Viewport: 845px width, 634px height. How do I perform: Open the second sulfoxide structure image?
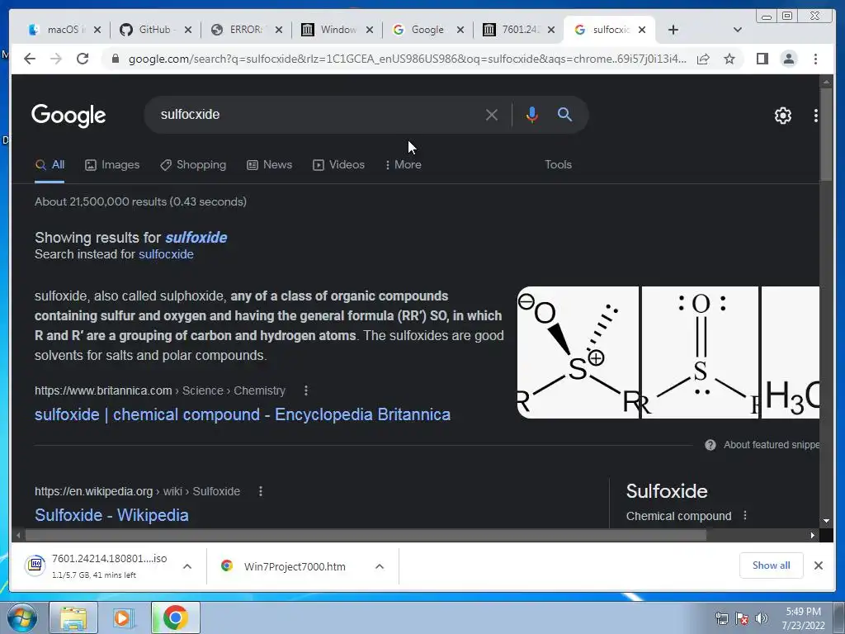tap(700, 352)
